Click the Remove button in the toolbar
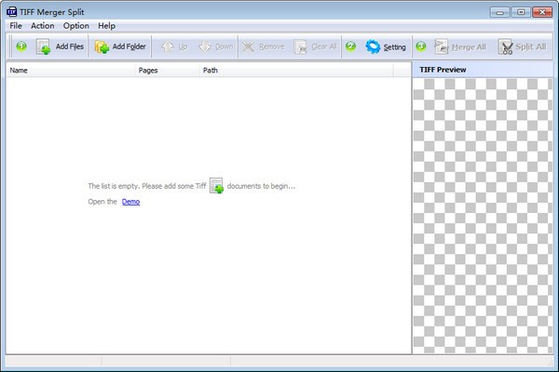Image resolution: width=559 pixels, height=372 pixels. 264,46
